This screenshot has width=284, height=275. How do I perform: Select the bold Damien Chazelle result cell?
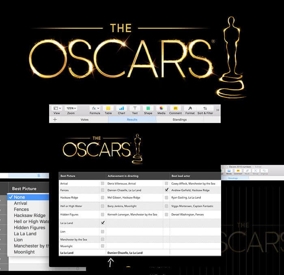tap(138, 253)
